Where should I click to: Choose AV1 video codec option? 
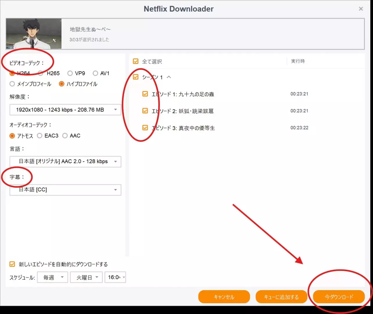(95, 73)
